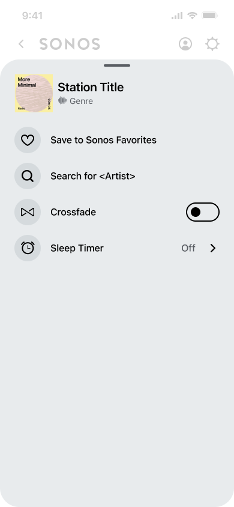This screenshot has height=507, width=234.
Task: Tap the bowtie Crossfade icon
Action: [x=28, y=212]
